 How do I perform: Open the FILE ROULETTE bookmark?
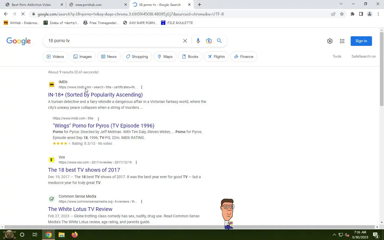[177, 23]
